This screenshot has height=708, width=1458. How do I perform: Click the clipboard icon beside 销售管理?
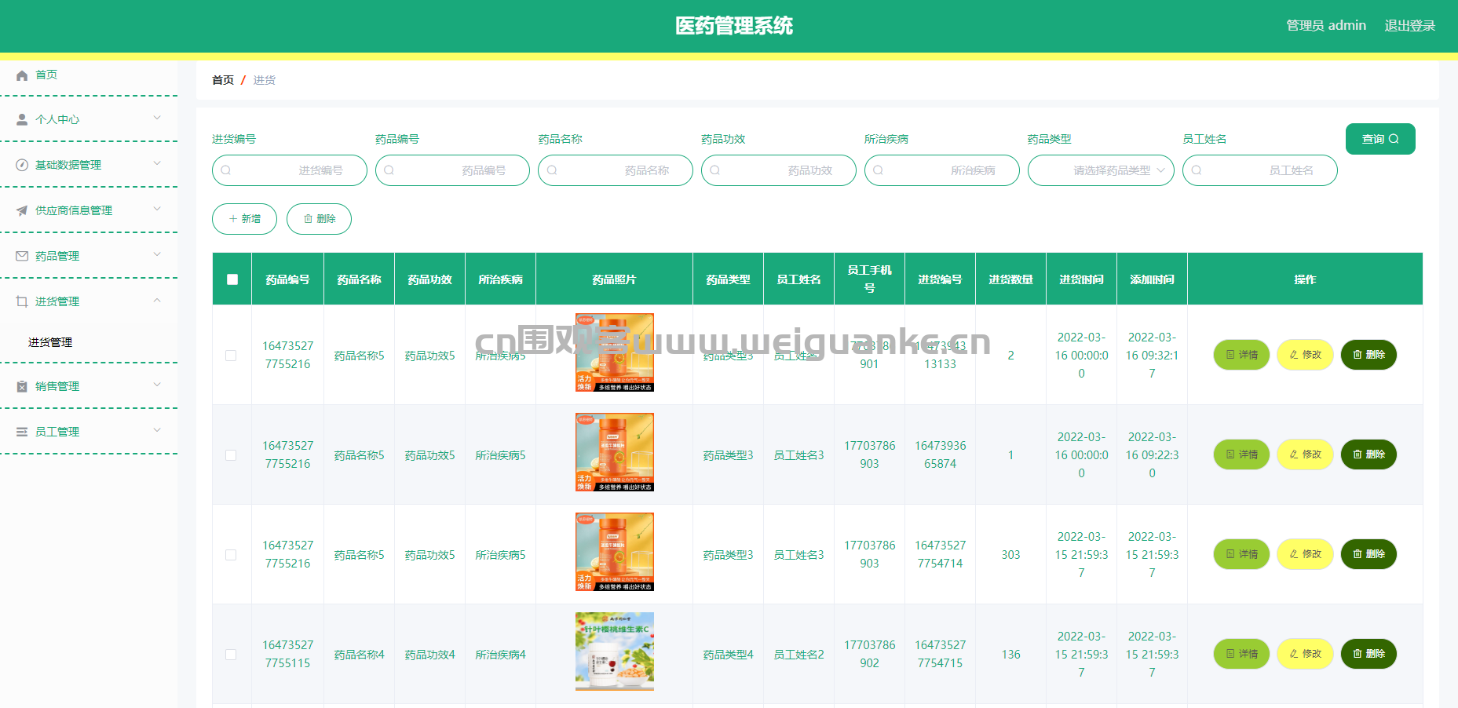(22, 386)
